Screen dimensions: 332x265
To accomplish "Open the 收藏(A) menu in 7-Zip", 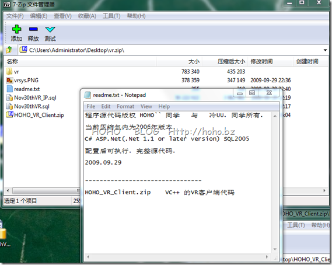I will tap(87, 16).
